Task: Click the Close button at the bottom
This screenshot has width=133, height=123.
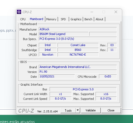Action: [x=111, y=110]
